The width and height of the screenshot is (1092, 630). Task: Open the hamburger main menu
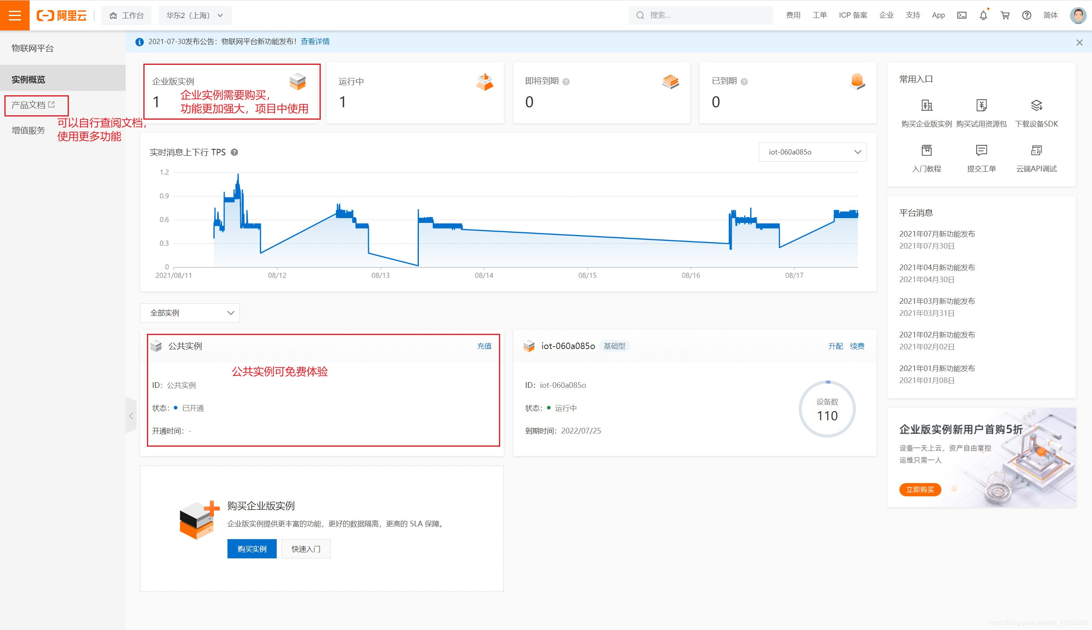click(x=15, y=15)
